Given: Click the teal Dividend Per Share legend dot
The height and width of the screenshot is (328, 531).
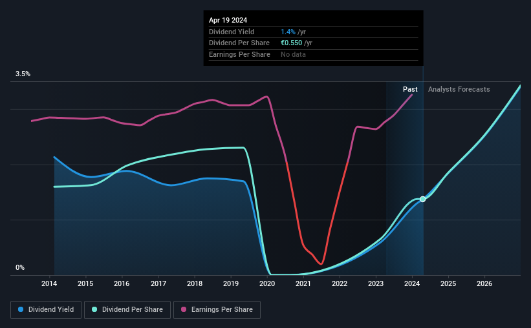Looking at the screenshot, I should click(x=94, y=309).
